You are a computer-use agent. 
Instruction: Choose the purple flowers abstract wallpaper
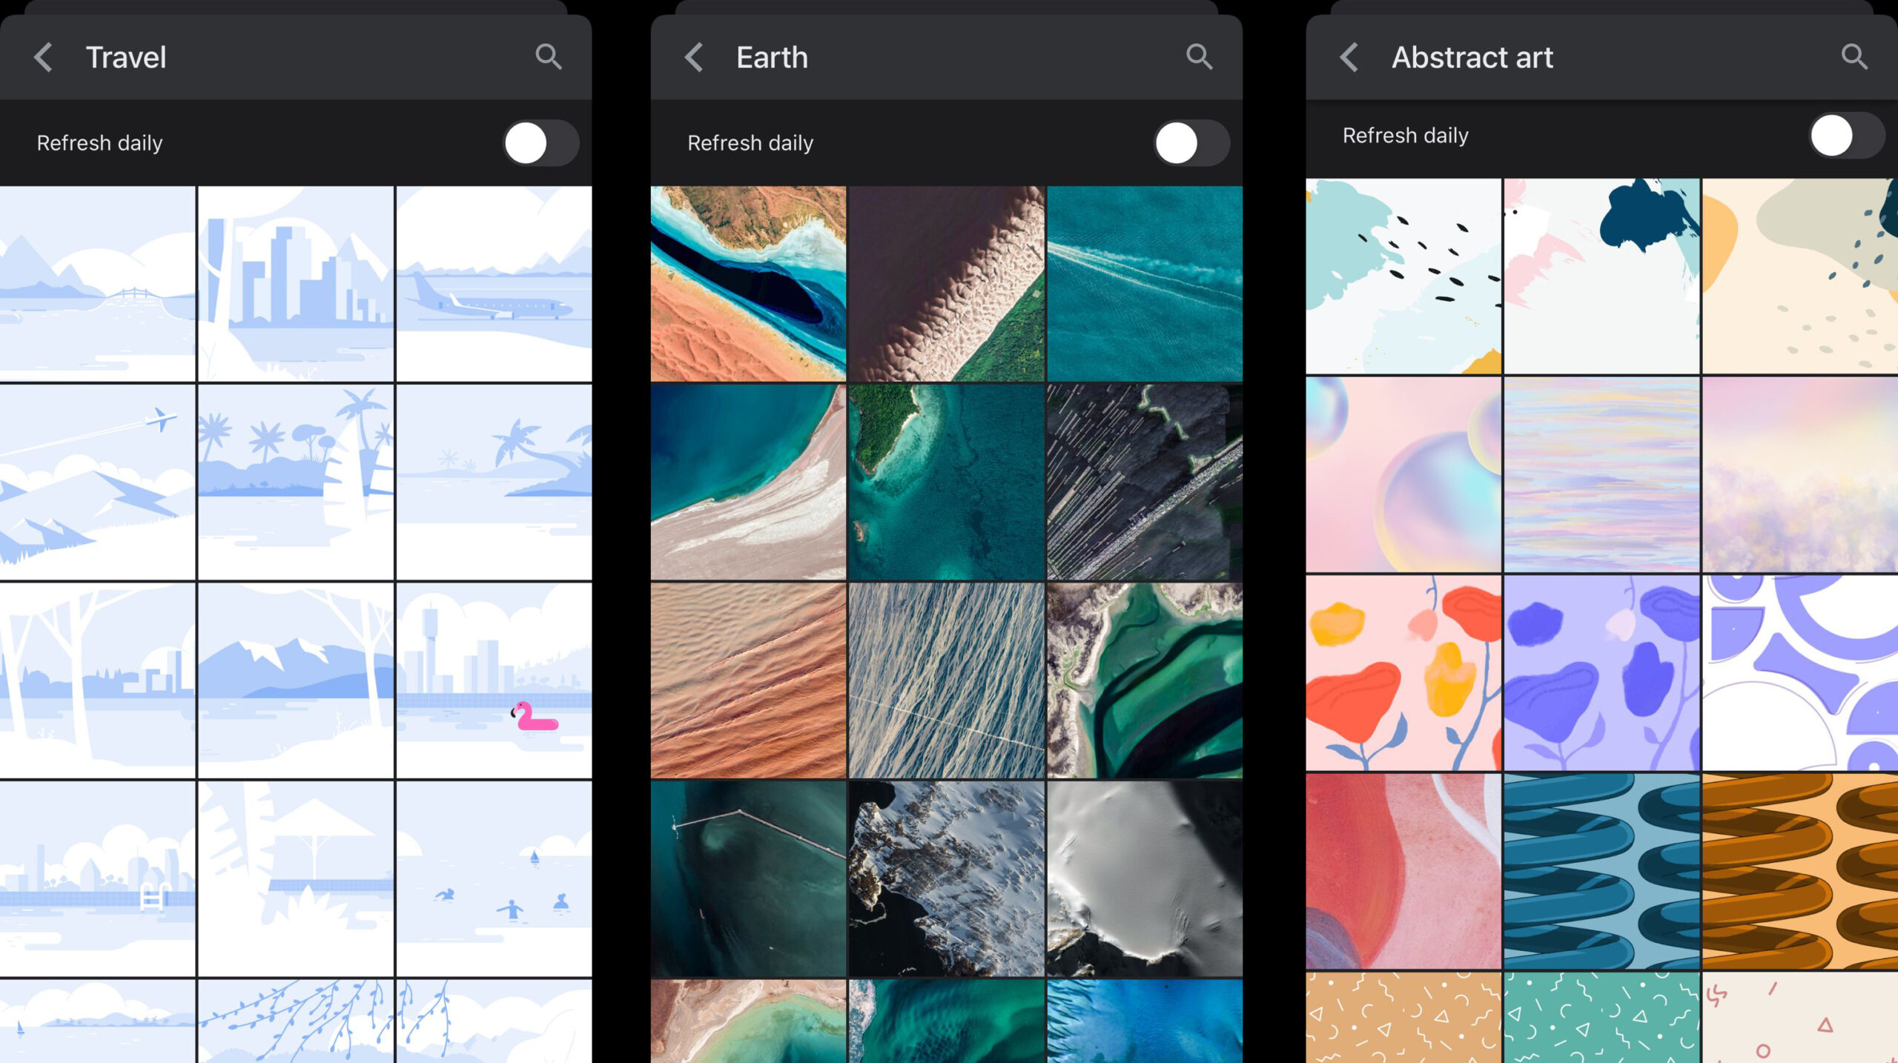tap(1601, 672)
